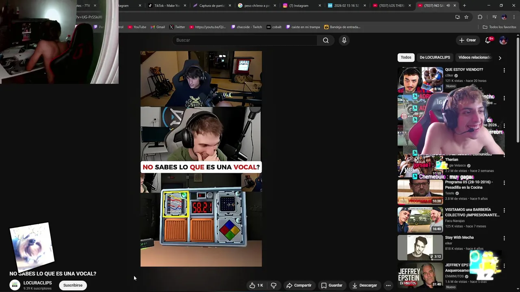
Task: Open a new browser tab
Action: (464, 6)
